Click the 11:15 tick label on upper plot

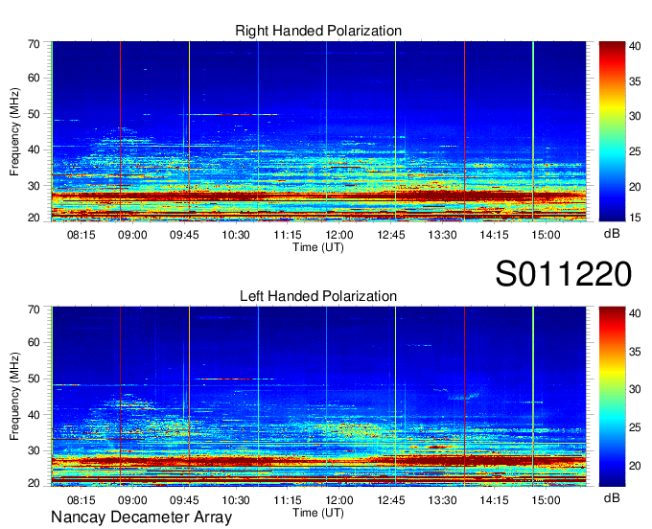[288, 235]
